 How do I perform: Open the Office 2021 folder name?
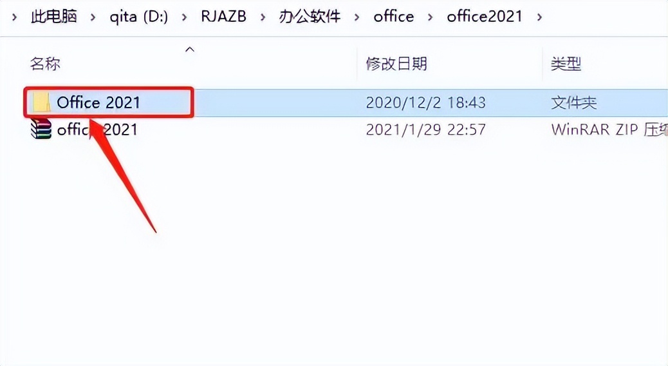(98, 102)
